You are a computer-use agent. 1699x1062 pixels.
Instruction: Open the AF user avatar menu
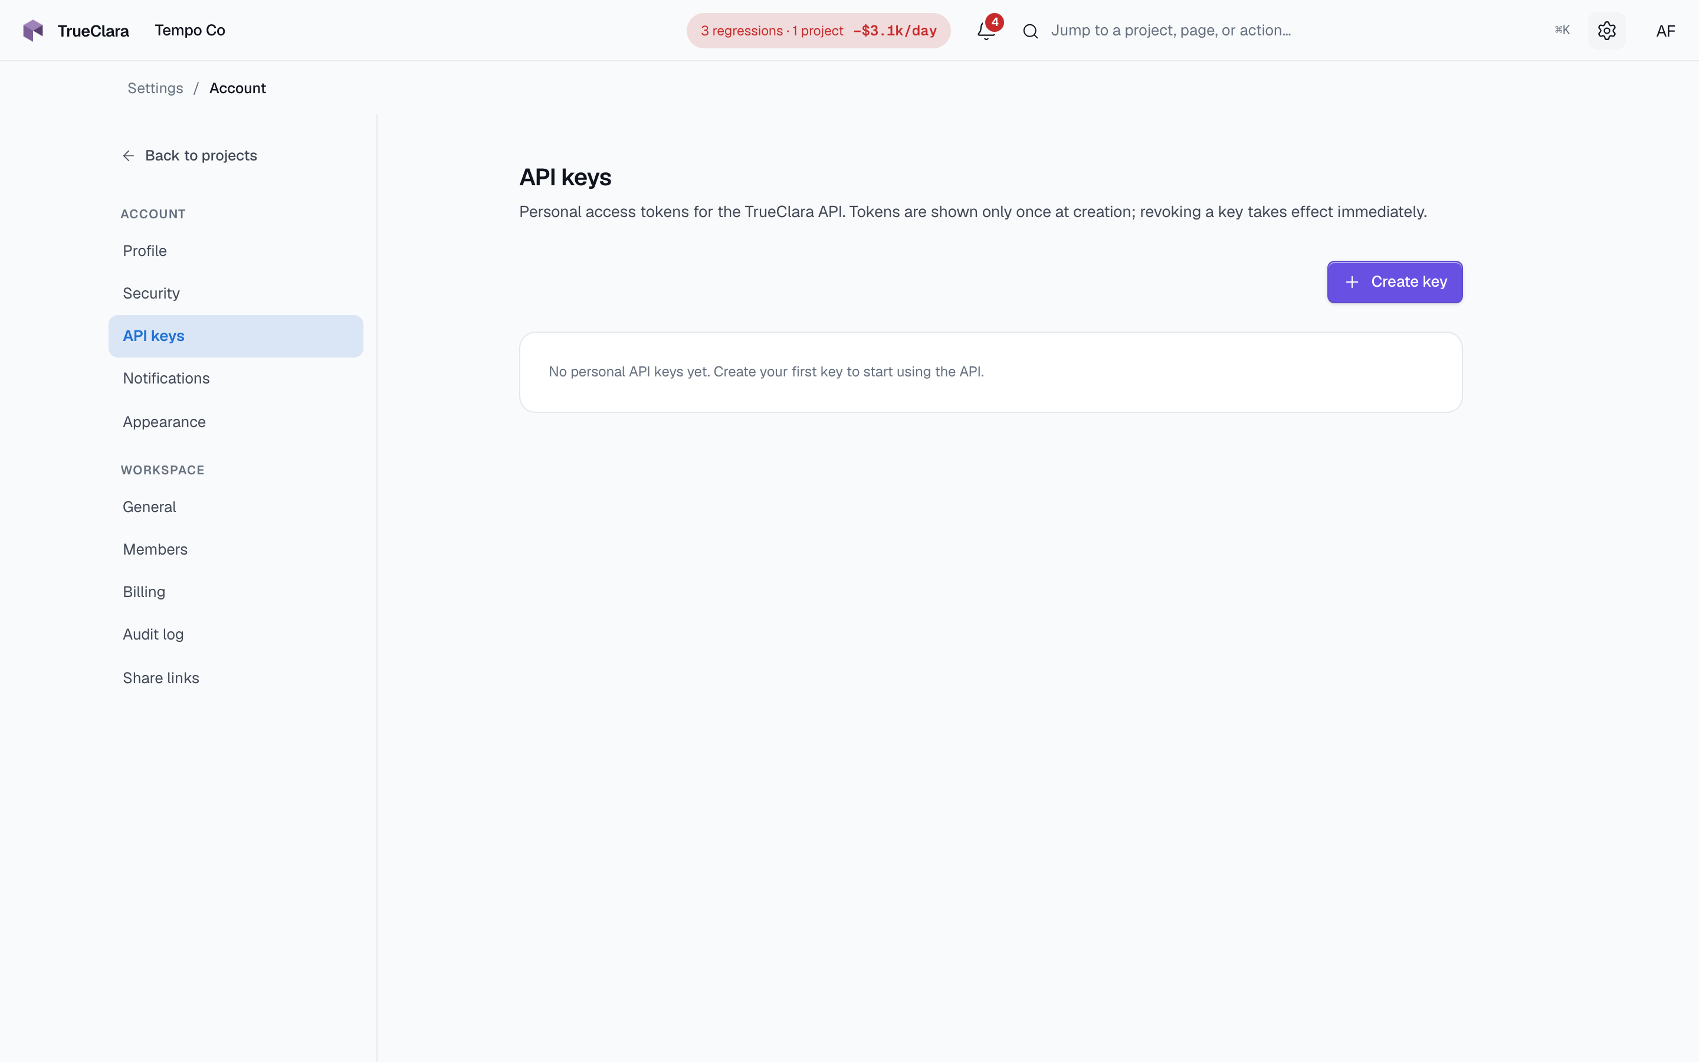pyautogui.click(x=1665, y=30)
